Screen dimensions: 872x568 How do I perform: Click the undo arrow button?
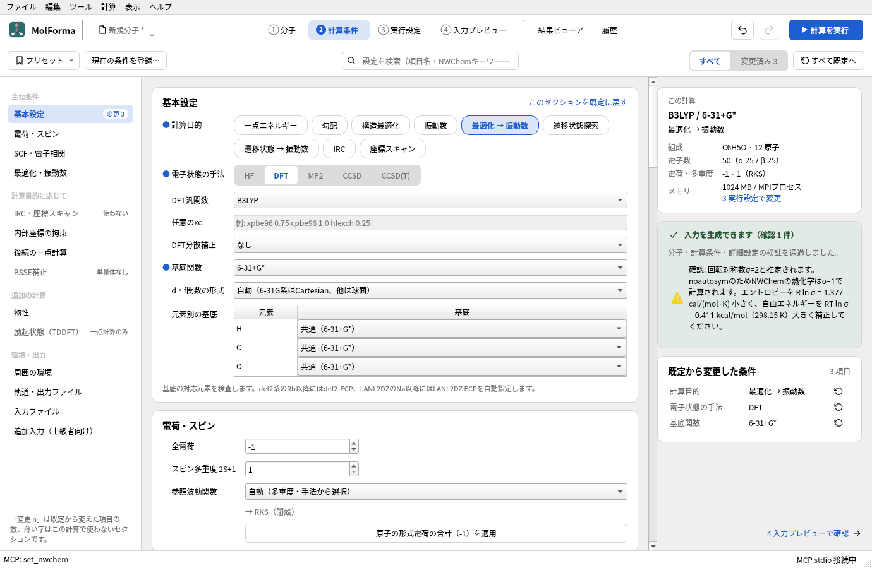point(742,30)
